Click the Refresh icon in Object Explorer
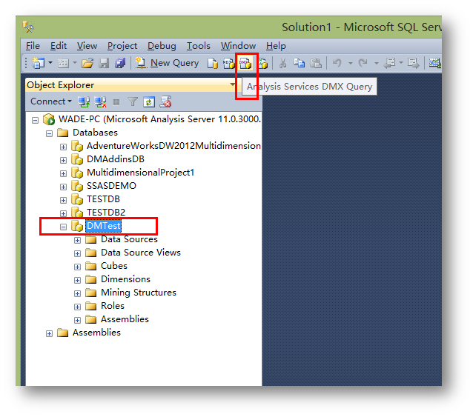The width and height of the screenshot is (473, 417). (x=149, y=101)
